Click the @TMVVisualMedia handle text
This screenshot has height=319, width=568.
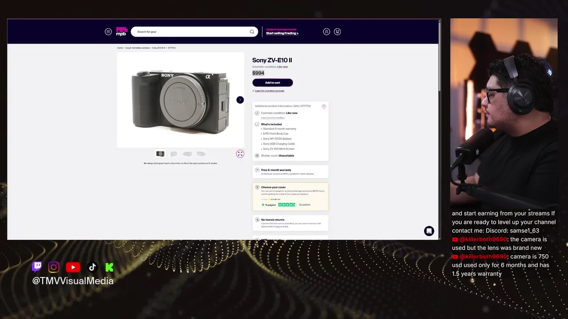click(x=73, y=280)
